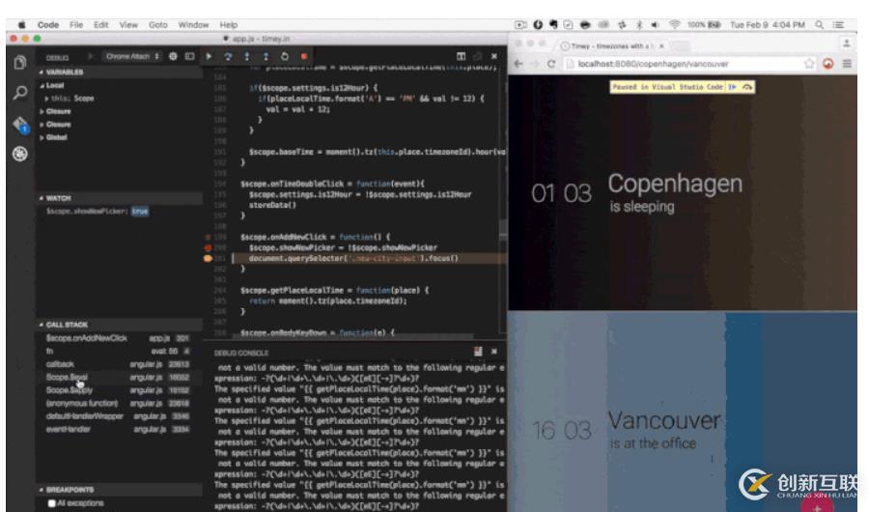Open macOS Spotlight search

pyautogui.click(x=819, y=25)
